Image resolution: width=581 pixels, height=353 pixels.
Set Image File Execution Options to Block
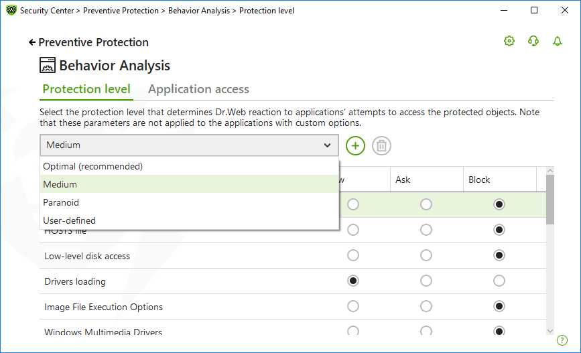point(499,306)
